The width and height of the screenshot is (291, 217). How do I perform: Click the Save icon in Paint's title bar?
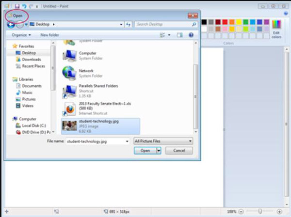tap(17, 6)
